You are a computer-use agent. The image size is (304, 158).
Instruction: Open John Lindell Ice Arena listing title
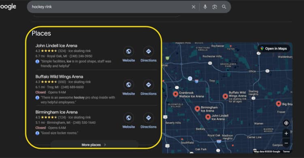coord(56,46)
